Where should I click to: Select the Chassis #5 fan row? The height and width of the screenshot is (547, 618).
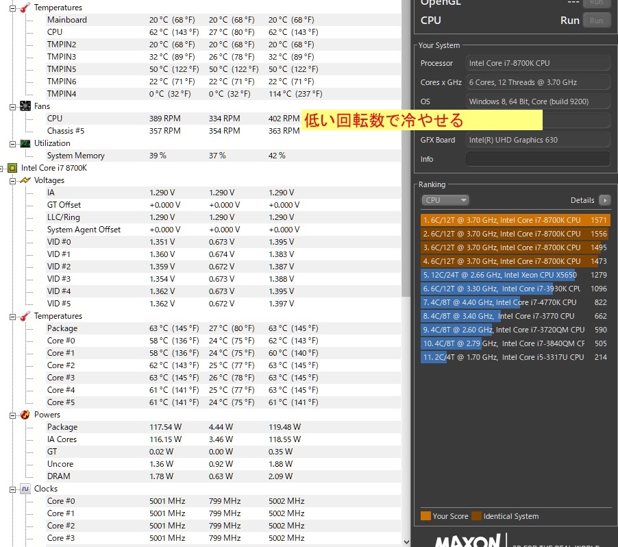click(223, 131)
